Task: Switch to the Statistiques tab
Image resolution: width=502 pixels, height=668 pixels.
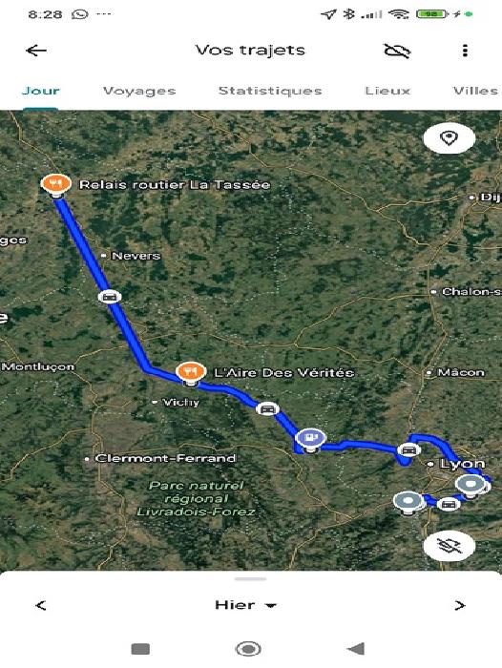Action: click(270, 91)
